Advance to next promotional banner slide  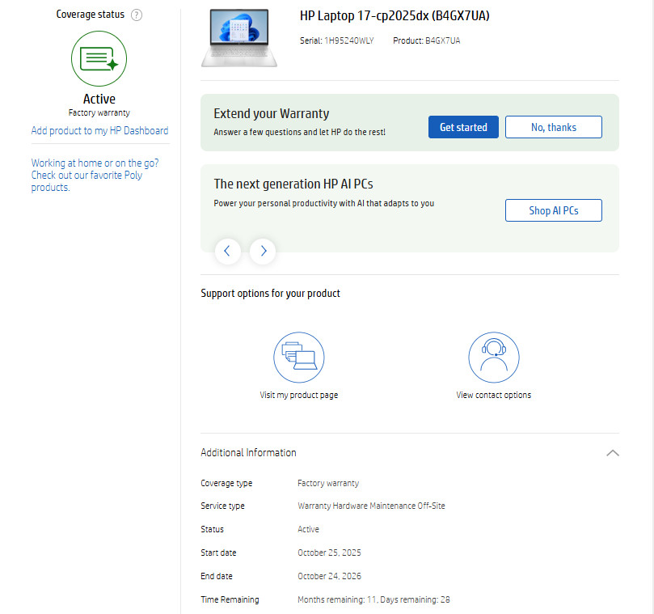[x=263, y=251]
